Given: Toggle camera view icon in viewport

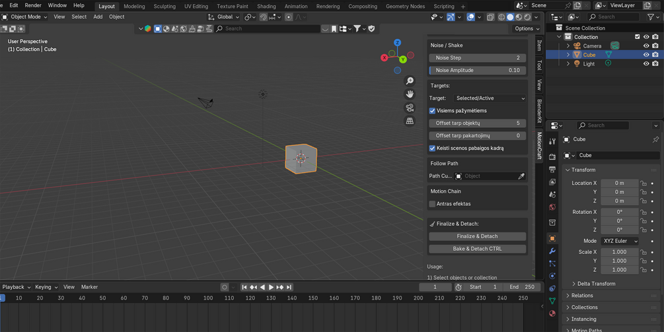Looking at the screenshot, I should coord(410,108).
